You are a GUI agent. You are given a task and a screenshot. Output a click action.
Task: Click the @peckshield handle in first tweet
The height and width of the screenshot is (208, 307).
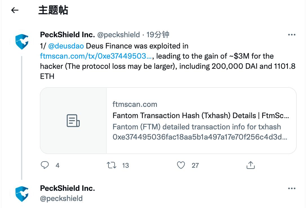click(118, 35)
